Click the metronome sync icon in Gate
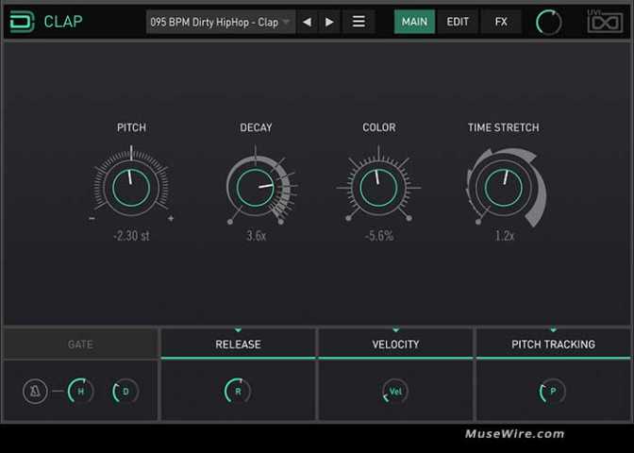The height and width of the screenshot is (453, 634). [x=35, y=391]
